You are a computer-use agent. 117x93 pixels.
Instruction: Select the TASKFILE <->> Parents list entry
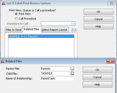41,36
